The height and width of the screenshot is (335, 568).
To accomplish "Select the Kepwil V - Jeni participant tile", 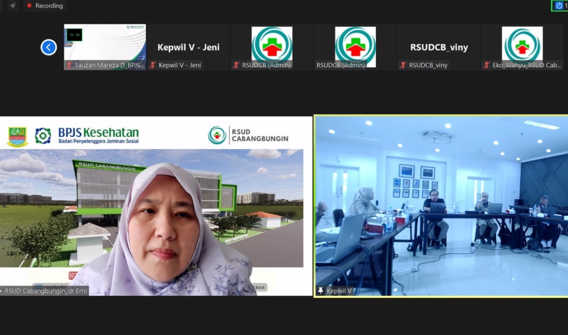I will [x=188, y=47].
